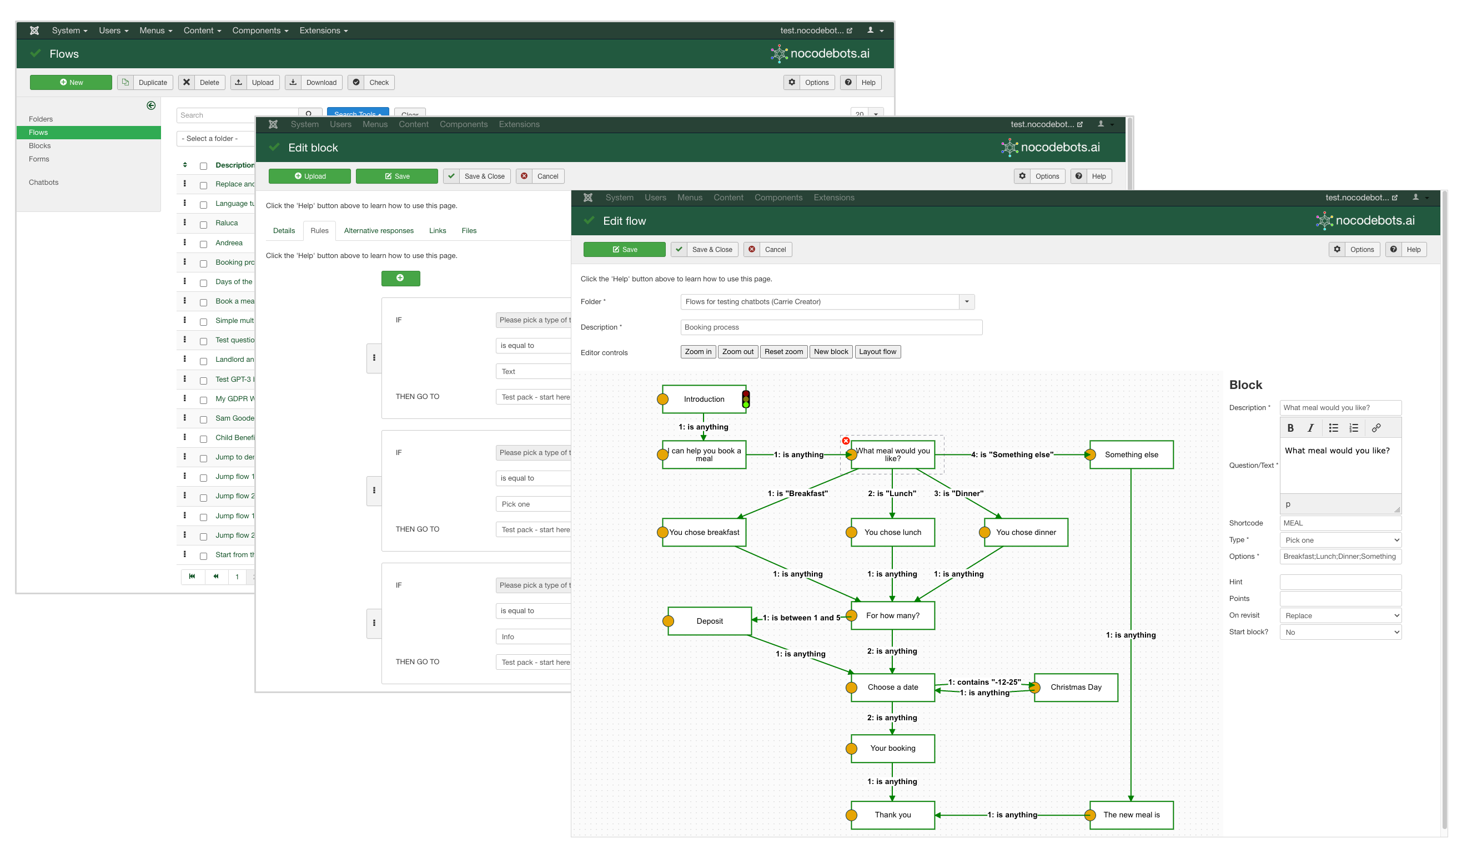The height and width of the screenshot is (854, 1472).
Task: Click the New block editor button
Action: click(x=831, y=352)
